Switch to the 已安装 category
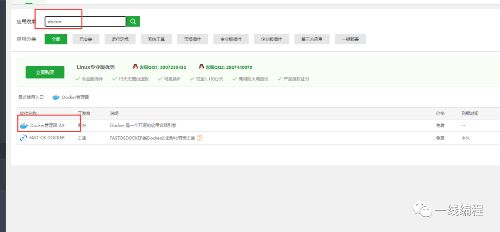The width and height of the screenshot is (500, 232). tap(86, 39)
